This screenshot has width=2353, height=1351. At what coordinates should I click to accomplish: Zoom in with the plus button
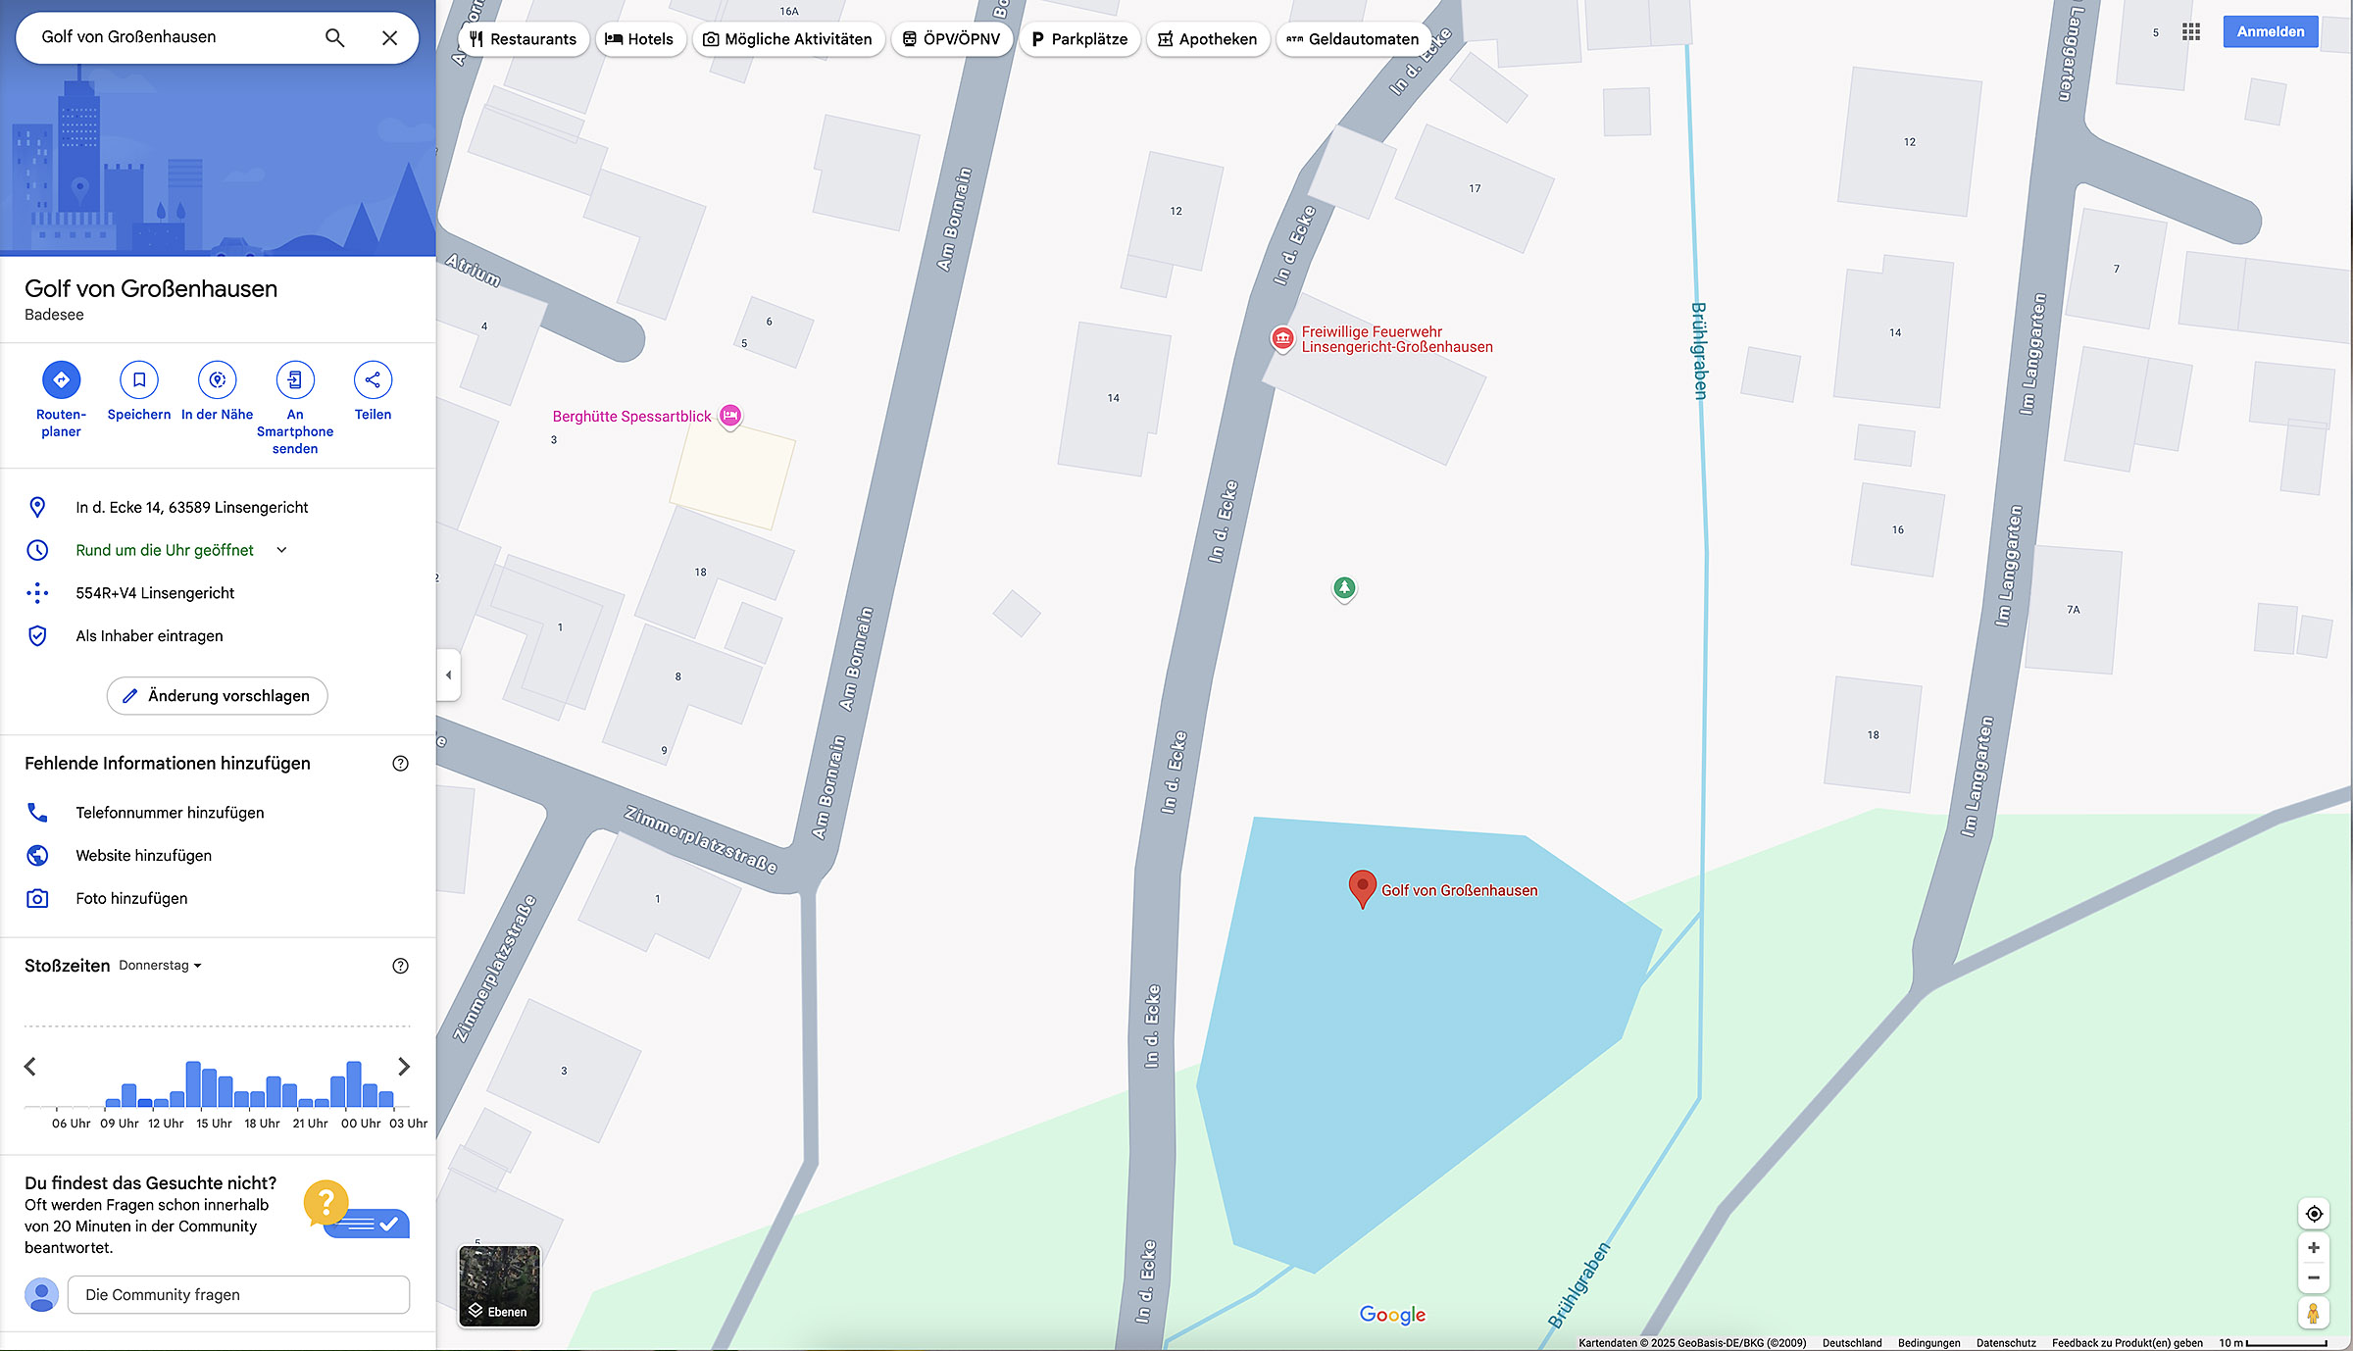tap(2314, 1248)
